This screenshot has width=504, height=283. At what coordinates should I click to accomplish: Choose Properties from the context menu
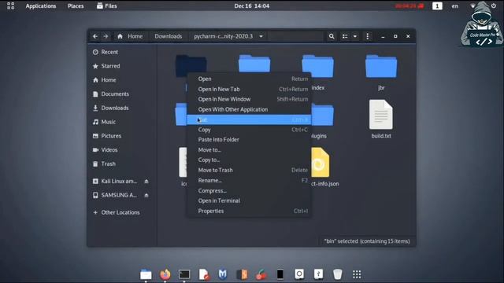(249, 211)
